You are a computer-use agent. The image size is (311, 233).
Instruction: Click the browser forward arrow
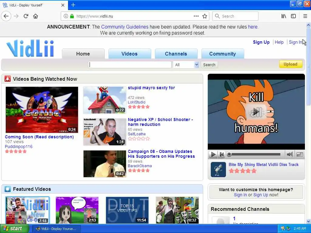point(16,16)
